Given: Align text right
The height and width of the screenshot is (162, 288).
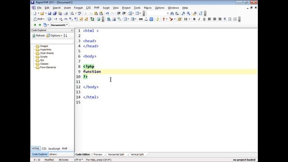Looking at the screenshot, I should (x=220, y=19).
